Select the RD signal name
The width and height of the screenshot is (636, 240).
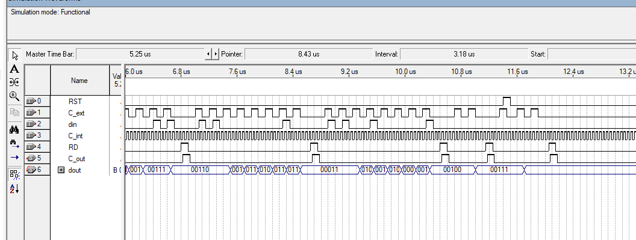pos(73,147)
